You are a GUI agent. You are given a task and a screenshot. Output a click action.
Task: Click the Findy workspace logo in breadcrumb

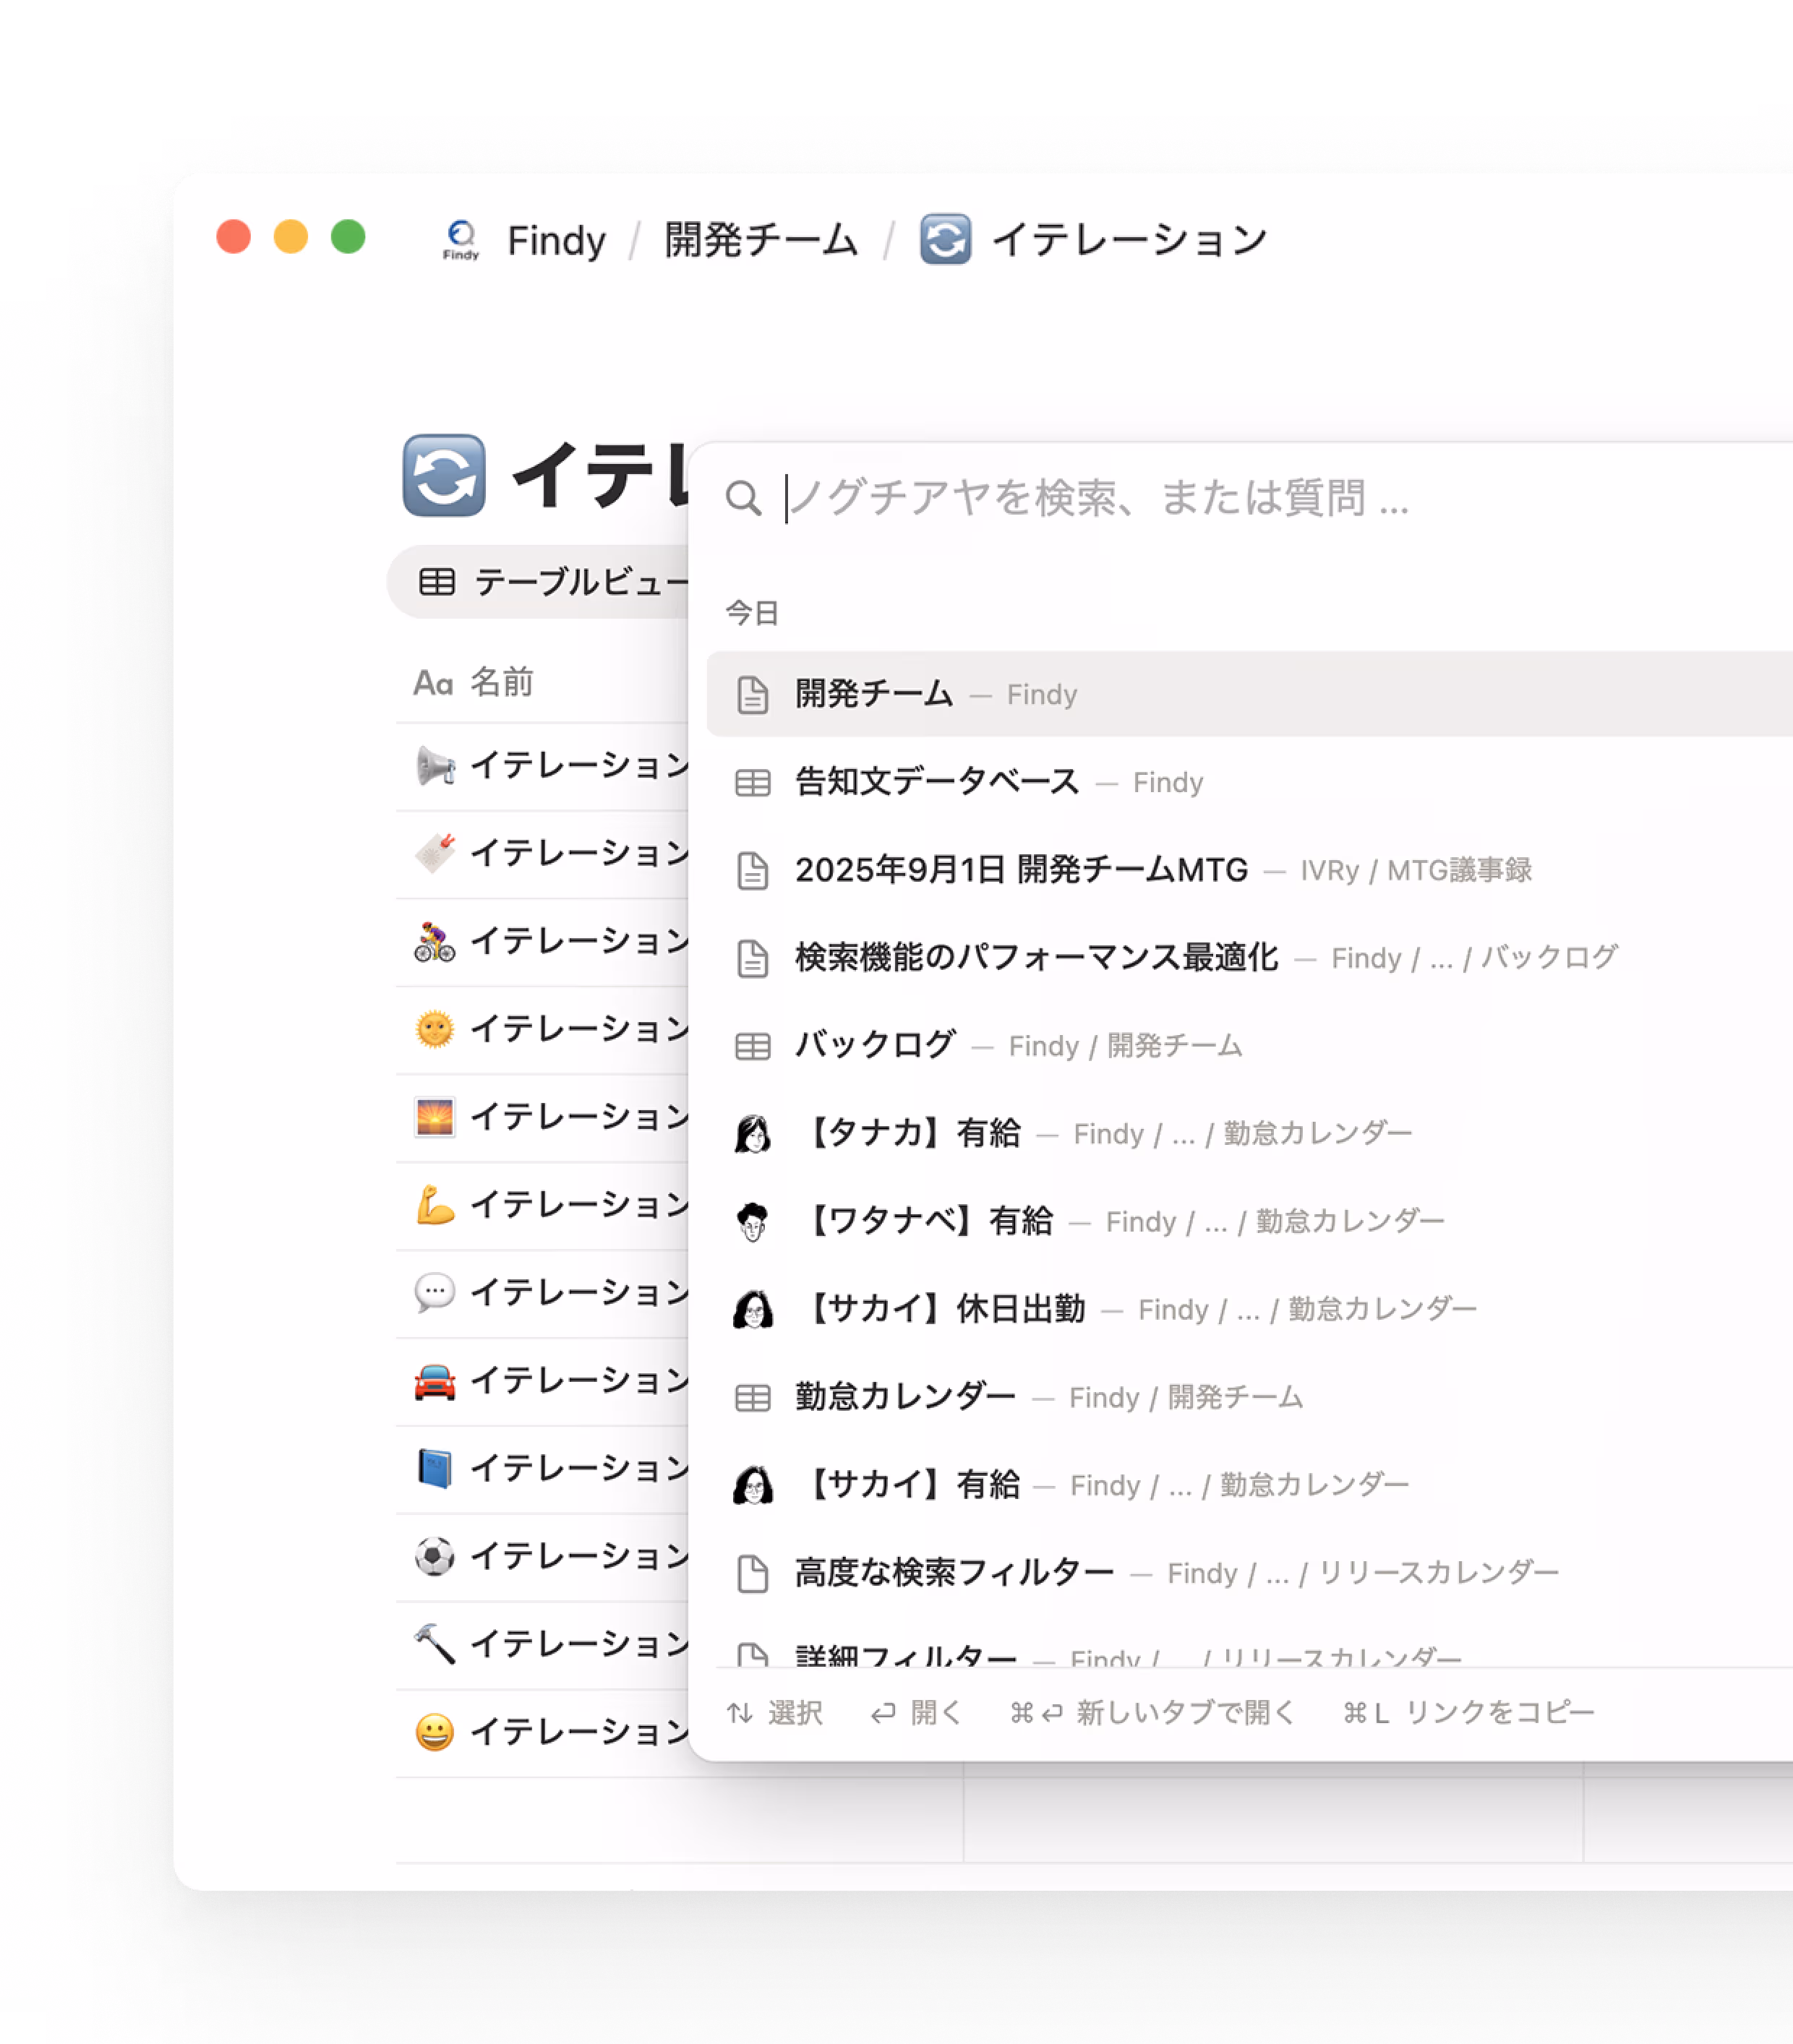tap(461, 240)
